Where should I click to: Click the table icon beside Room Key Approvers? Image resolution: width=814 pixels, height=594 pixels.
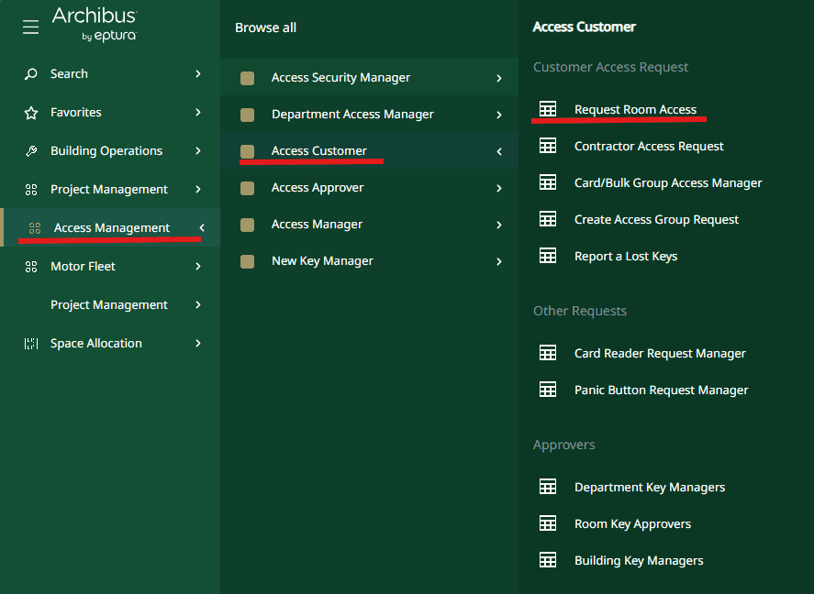pos(548,523)
